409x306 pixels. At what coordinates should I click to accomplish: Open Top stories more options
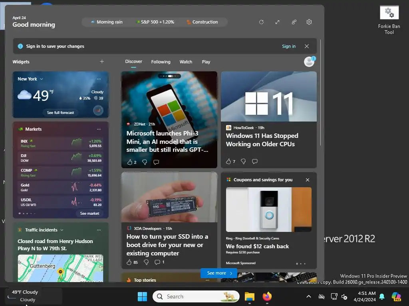[207, 280]
